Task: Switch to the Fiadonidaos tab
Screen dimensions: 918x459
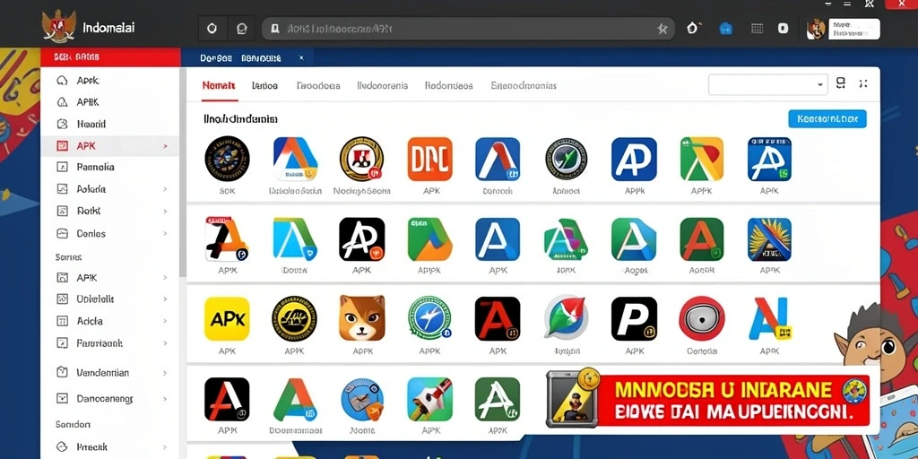Action: tap(449, 85)
